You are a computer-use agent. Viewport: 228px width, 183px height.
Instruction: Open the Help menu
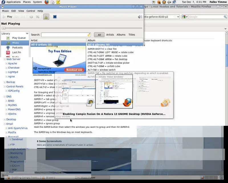click(40, 11)
